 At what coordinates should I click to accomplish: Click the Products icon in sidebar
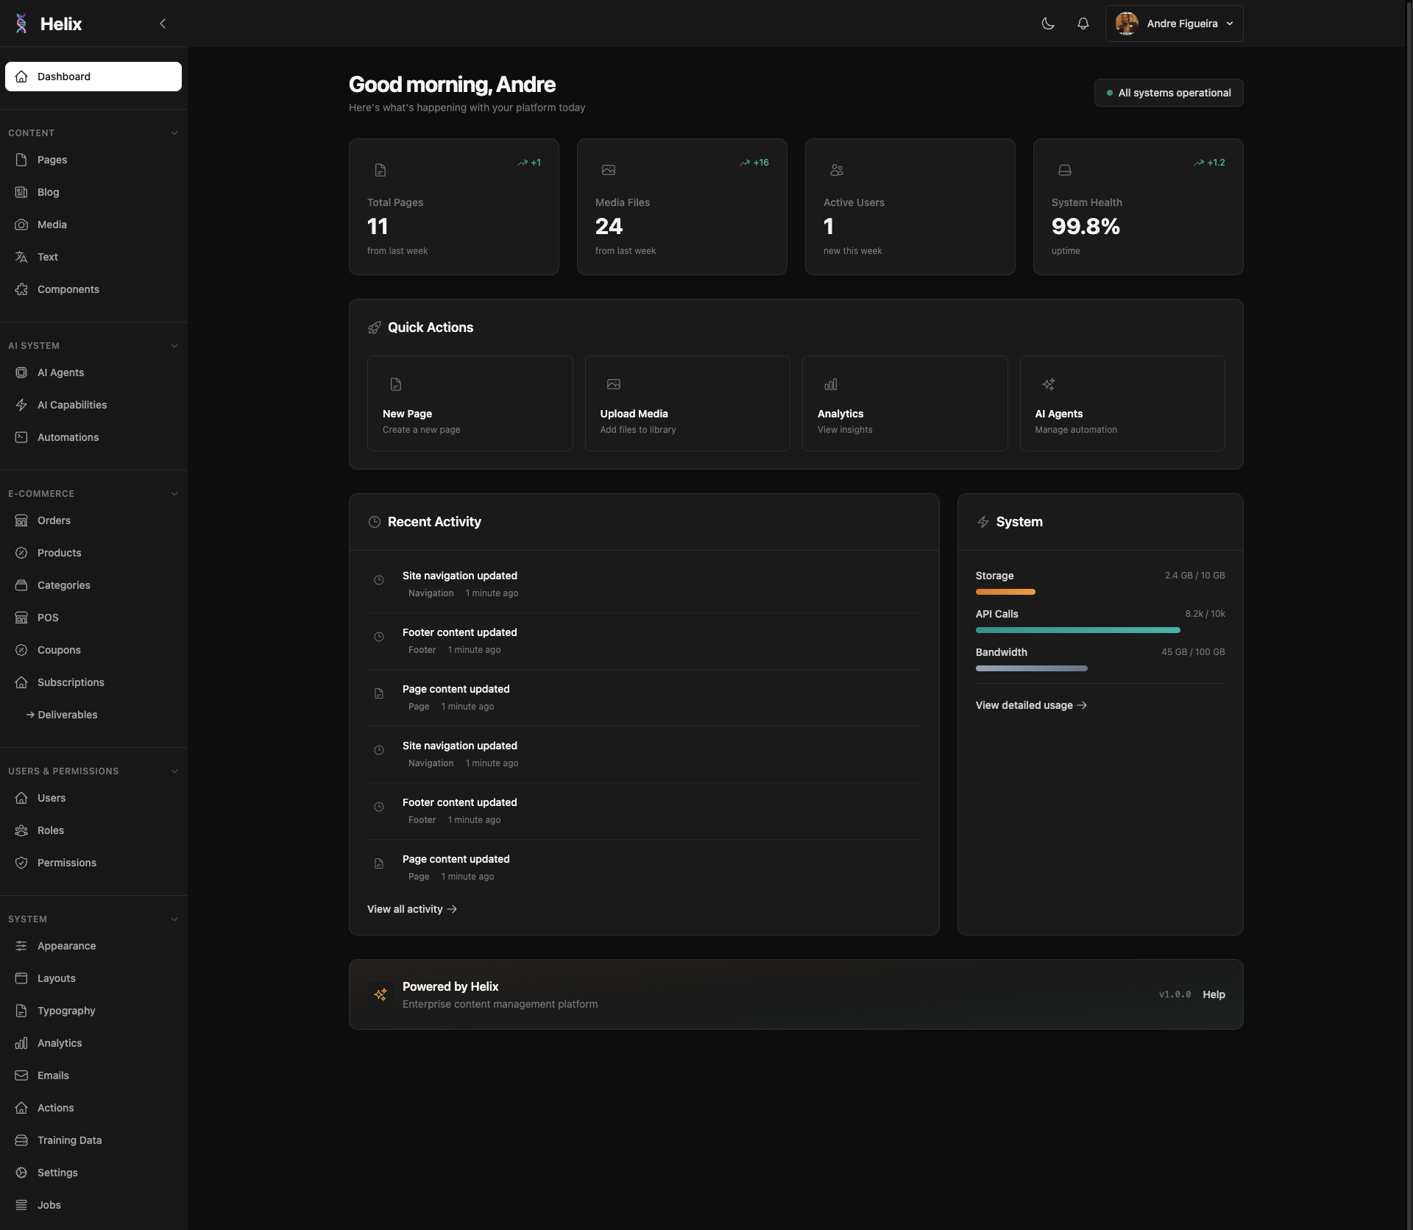point(21,553)
